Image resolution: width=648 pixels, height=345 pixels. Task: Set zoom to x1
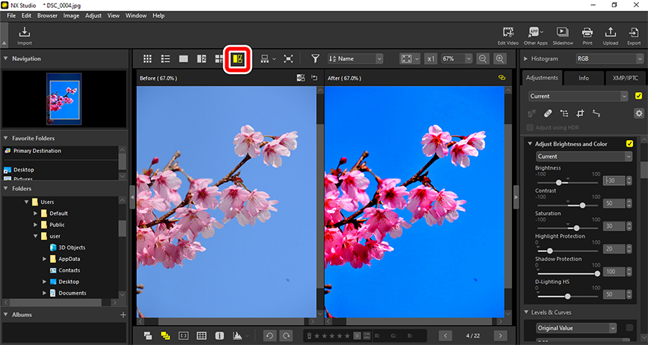pyautogui.click(x=431, y=59)
